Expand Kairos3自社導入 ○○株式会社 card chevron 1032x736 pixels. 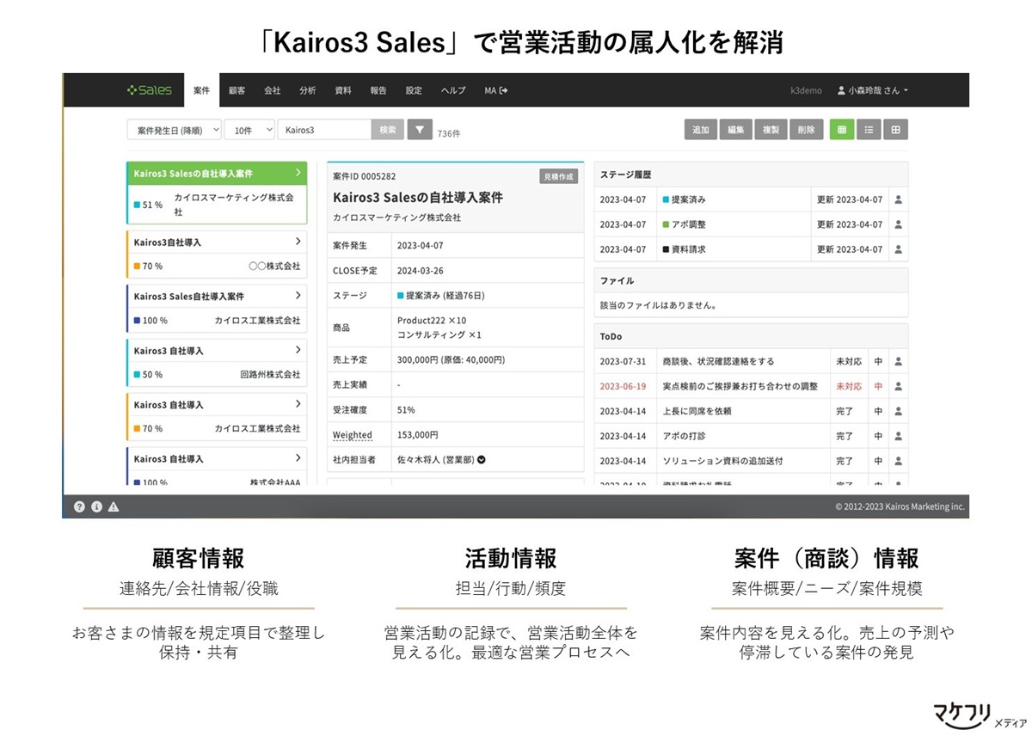click(x=298, y=242)
